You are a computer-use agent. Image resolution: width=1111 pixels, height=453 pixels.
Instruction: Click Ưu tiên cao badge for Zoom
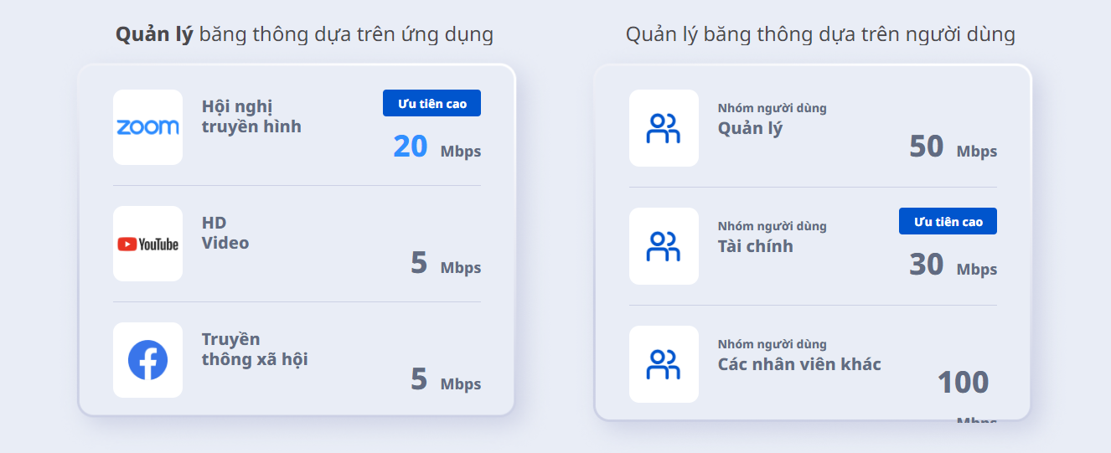point(431,103)
